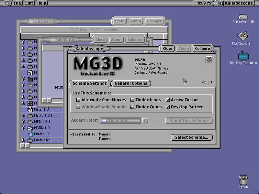259x194 pixels.
Task: Open the Macintosh HD desktop icon
Action: click(x=243, y=17)
